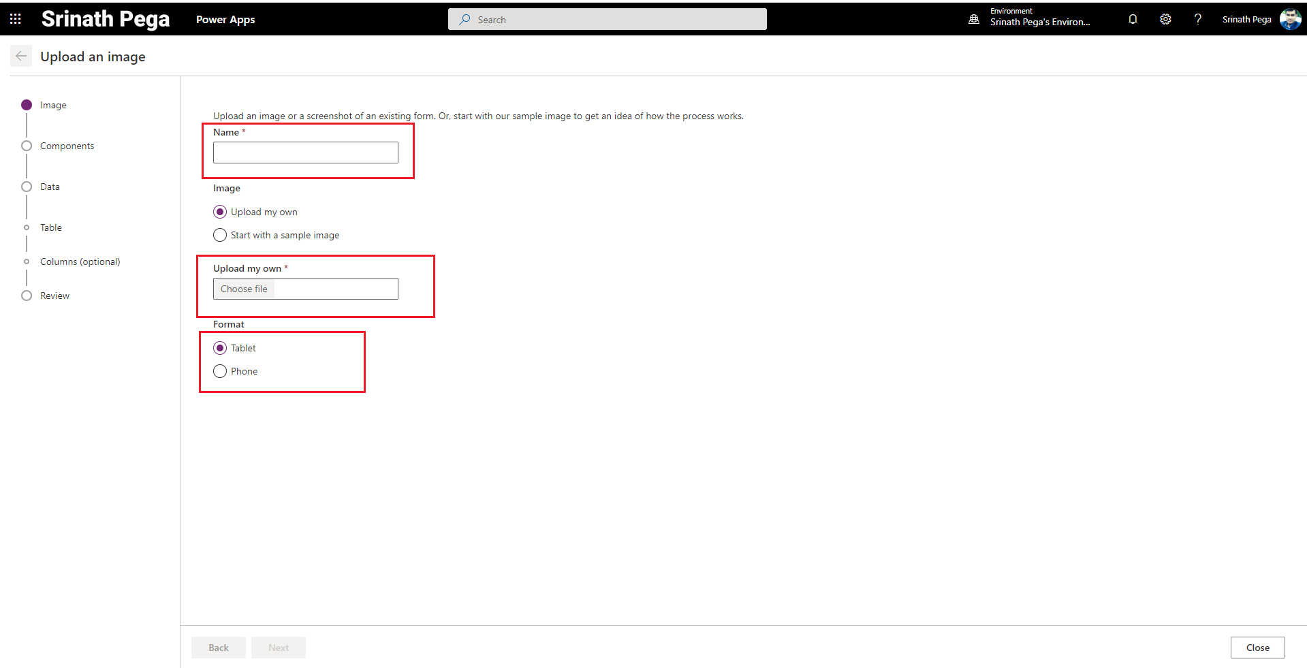Click the back arrow beside Upload an image
This screenshot has height=668, width=1307.
(x=21, y=57)
